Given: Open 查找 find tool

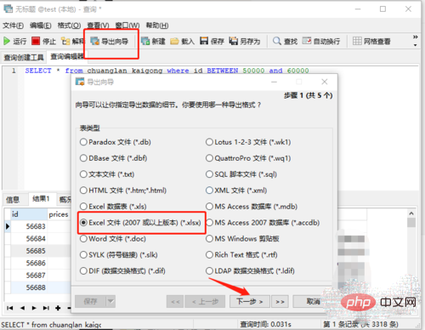Looking at the screenshot, I should click(285, 42).
